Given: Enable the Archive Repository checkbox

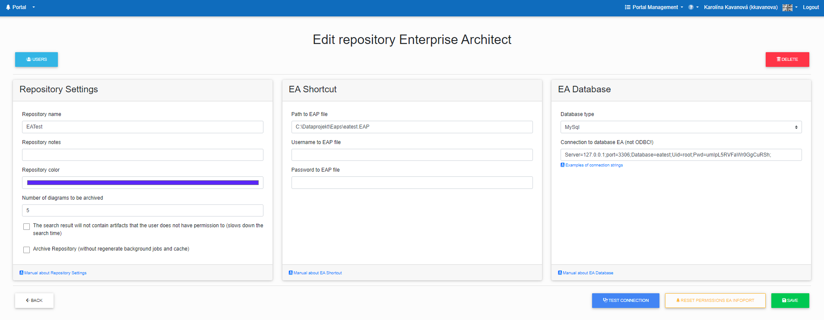Looking at the screenshot, I should pyautogui.click(x=27, y=250).
